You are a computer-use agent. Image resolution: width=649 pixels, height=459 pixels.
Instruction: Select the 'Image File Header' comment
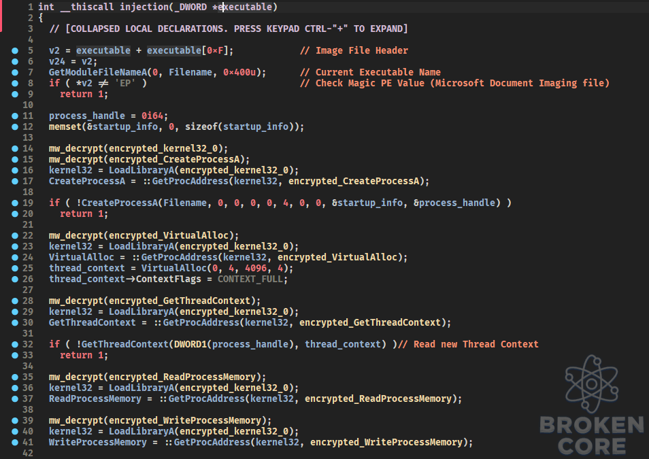coord(354,50)
